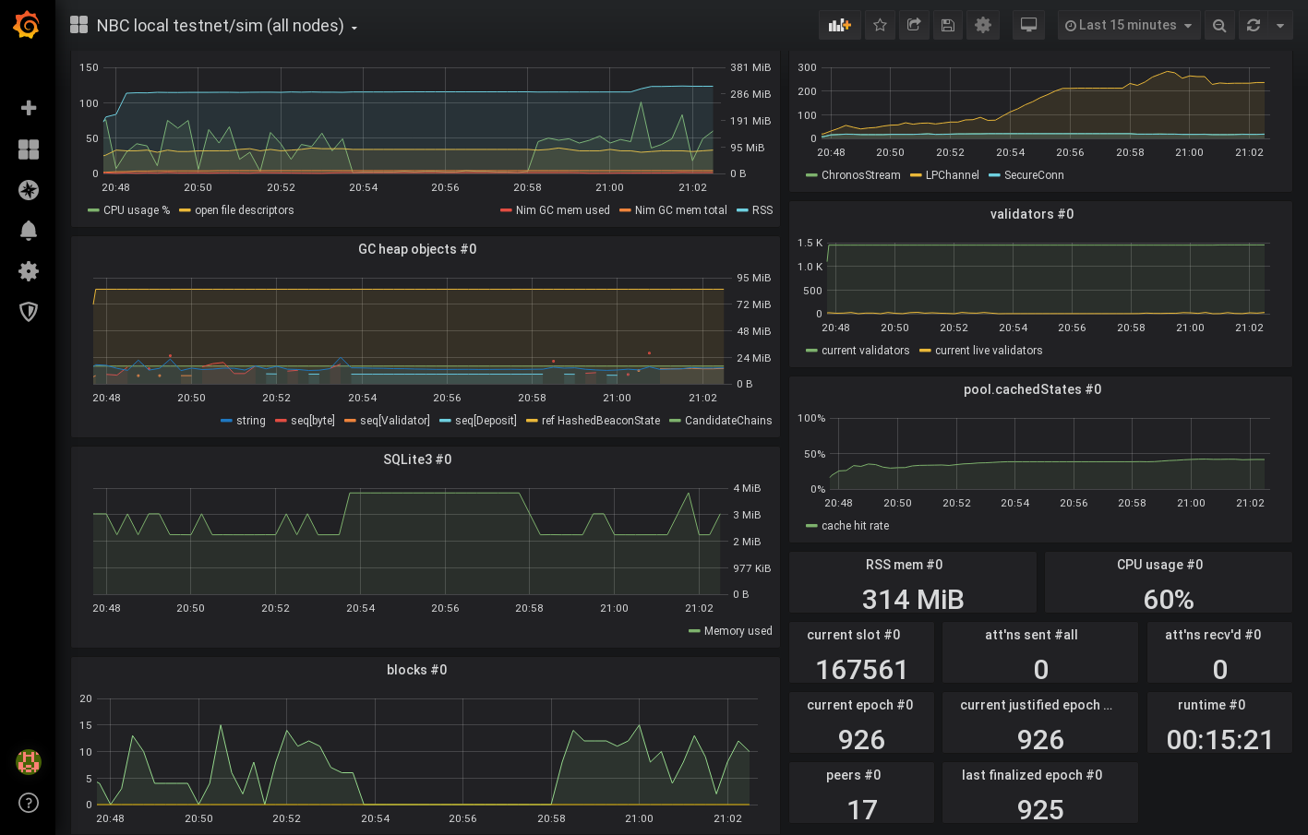Open the Configuration gear in sidebar
Viewport: 1308px width, 835px height.
coord(29,271)
